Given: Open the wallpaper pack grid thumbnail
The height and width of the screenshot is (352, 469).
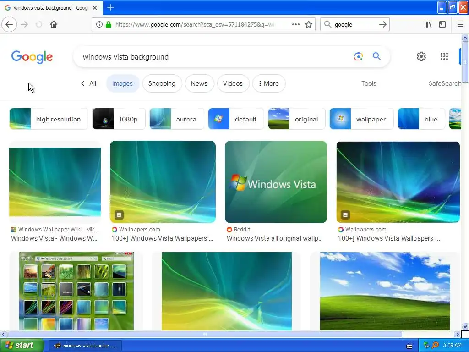Looking at the screenshot, I should click(76, 291).
